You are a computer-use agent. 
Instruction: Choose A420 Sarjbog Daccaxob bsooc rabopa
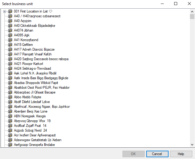(x=41, y=59)
